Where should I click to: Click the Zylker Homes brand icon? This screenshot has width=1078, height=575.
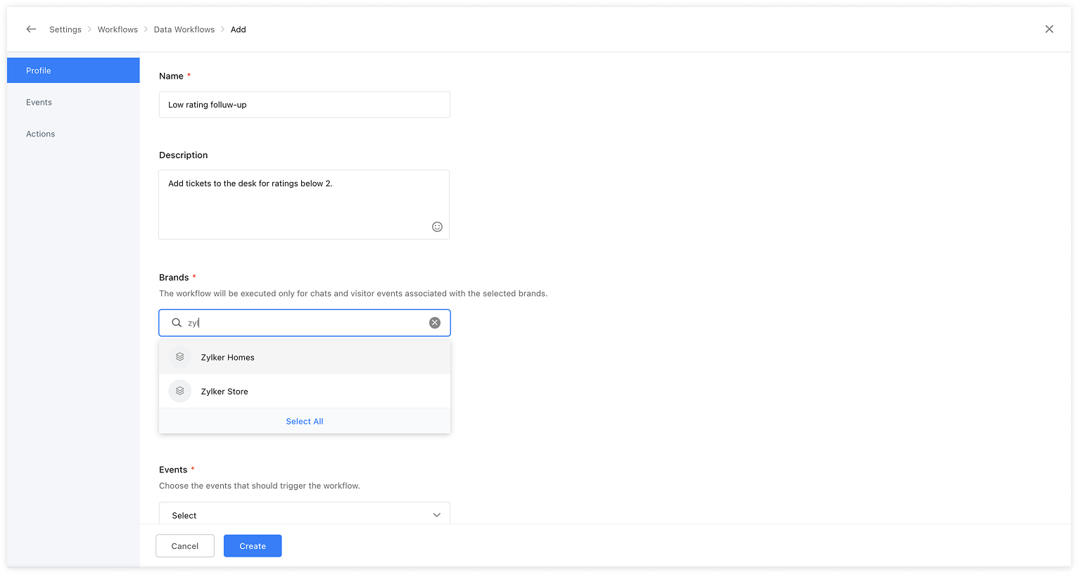click(180, 357)
